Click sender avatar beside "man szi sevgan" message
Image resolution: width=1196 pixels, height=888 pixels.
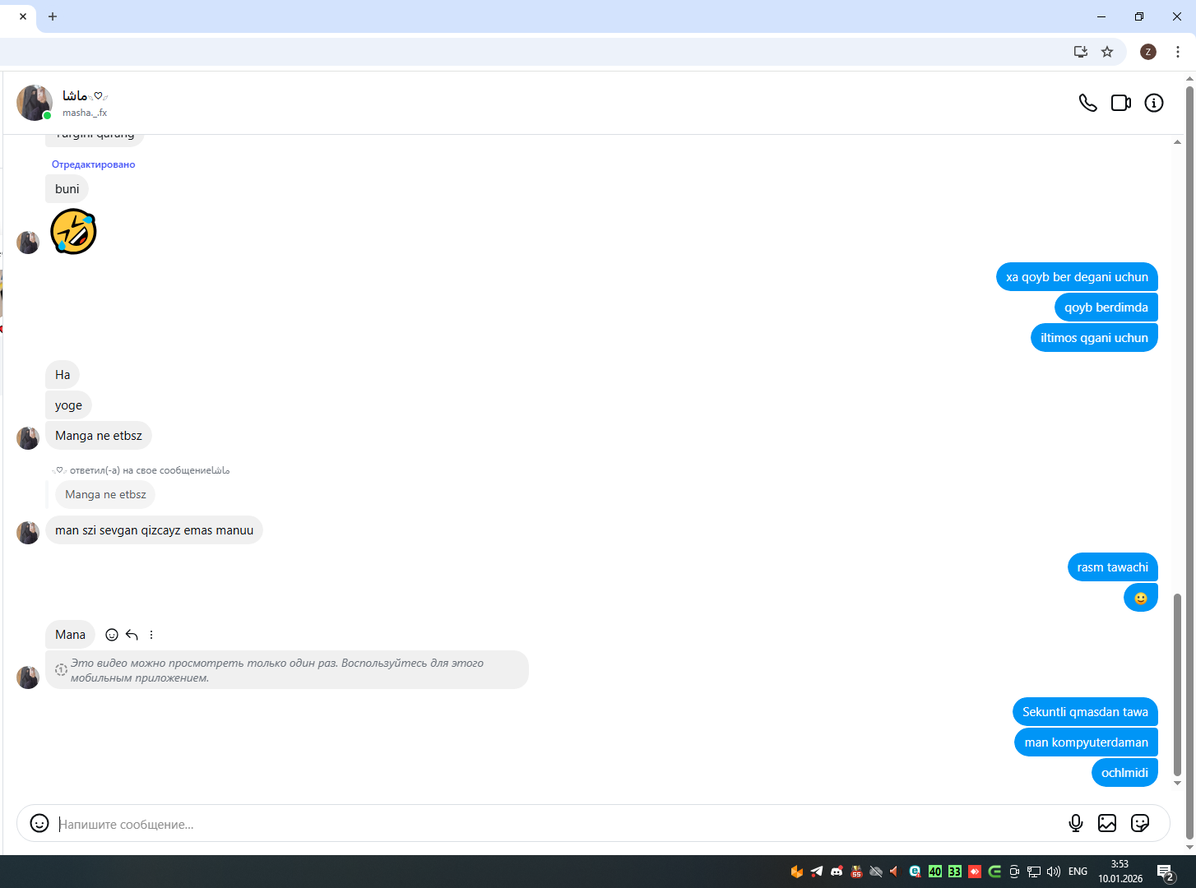click(x=28, y=532)
